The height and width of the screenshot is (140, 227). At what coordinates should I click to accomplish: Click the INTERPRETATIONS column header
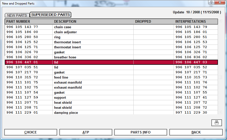pos(191,21)
